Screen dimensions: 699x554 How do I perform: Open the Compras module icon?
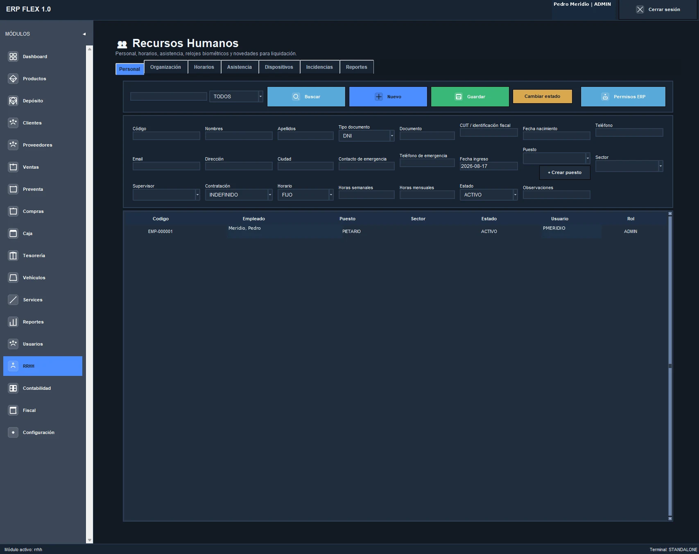pos(13,211)
